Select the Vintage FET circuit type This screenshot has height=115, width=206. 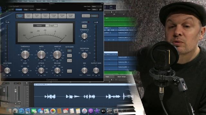62,16
